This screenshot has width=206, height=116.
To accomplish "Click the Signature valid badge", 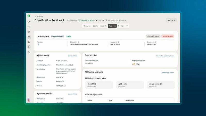I will pyautogui.click(x=57, y=37).
